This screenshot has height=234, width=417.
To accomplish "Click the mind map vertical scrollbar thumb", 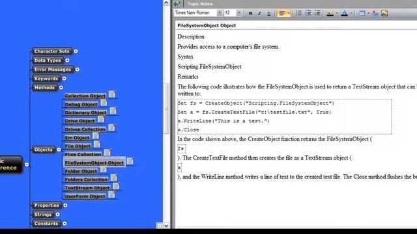I will 167,109.
